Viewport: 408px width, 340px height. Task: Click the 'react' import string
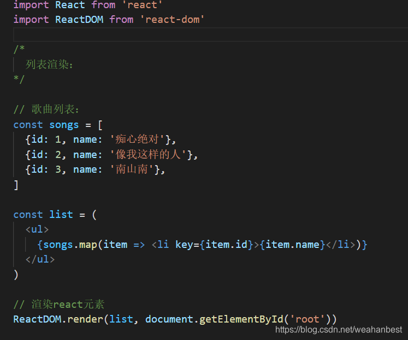pos(142,5)
